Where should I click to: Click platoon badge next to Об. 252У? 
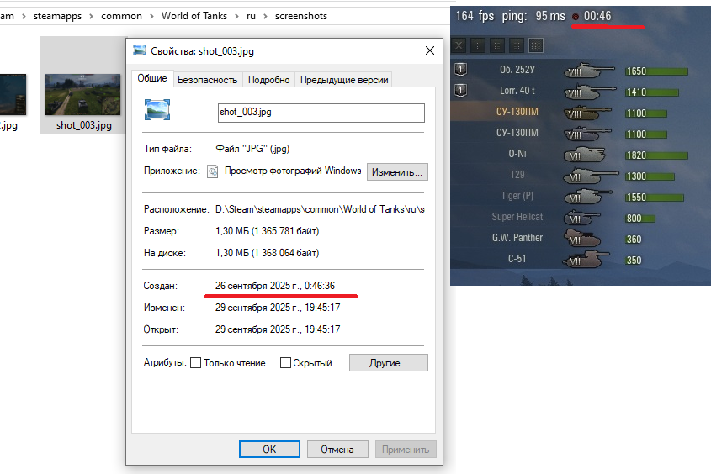point(461,69)
